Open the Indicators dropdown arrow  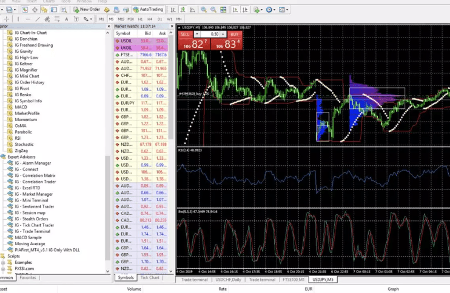tap(261, 10)
